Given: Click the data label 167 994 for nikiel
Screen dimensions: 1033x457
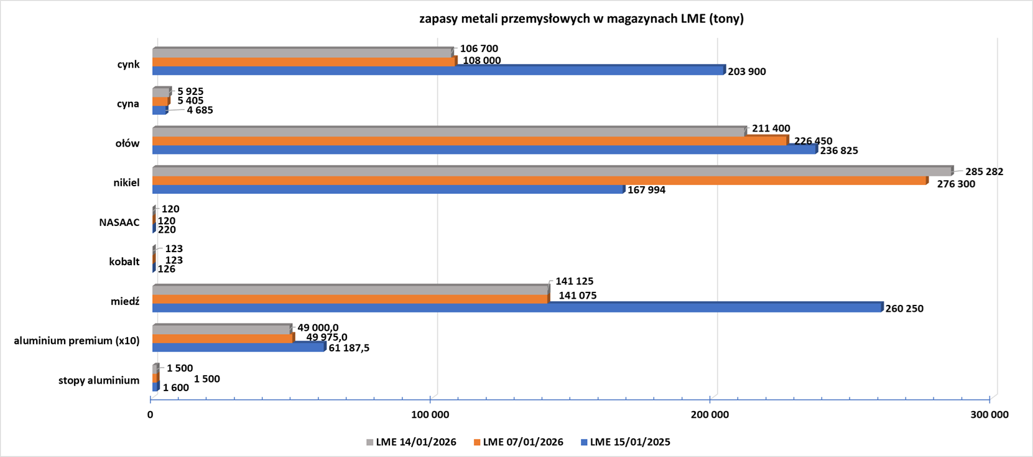Looking at the screenshot, I should [x=646, y=190].
